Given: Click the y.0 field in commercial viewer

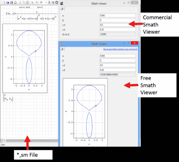Looking at the screenshot, I should pos(118,30).
